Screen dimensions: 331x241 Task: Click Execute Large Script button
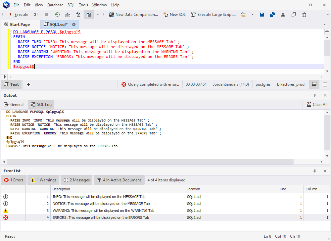click(213, 15)
